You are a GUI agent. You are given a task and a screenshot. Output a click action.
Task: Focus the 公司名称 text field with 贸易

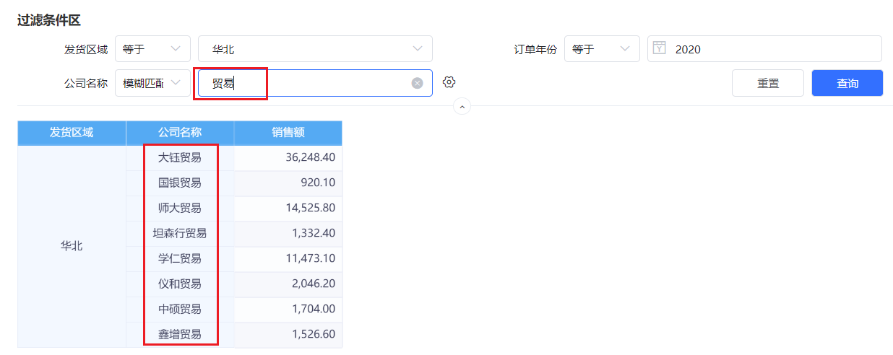tap(315, 83)
